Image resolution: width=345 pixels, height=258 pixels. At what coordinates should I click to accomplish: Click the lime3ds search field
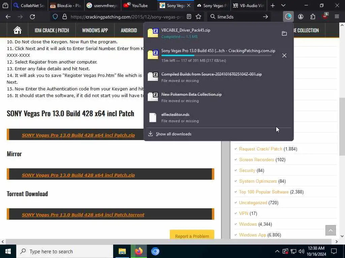coord(239,17)
